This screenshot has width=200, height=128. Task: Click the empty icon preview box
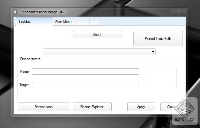point(164,78)
